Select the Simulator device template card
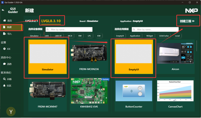 click(x=48, y=57)
